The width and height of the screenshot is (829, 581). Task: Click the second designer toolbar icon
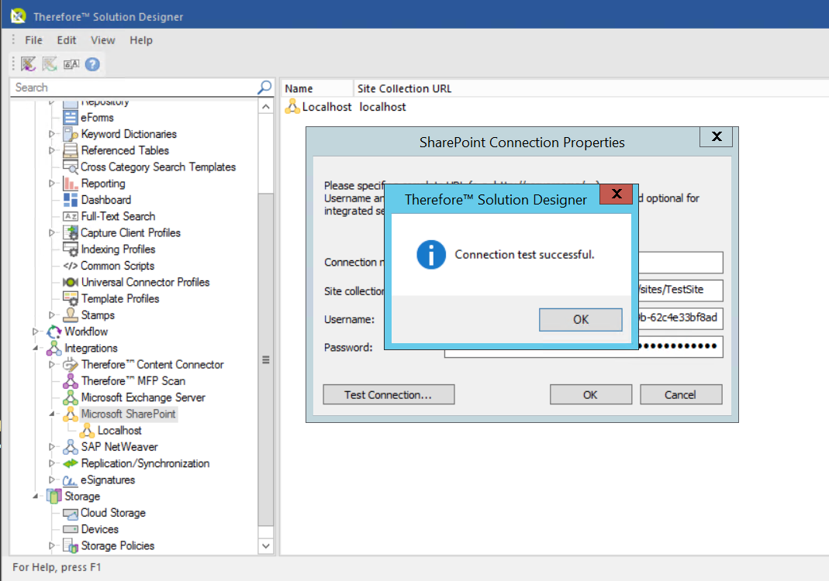click(x=50, y=64)
